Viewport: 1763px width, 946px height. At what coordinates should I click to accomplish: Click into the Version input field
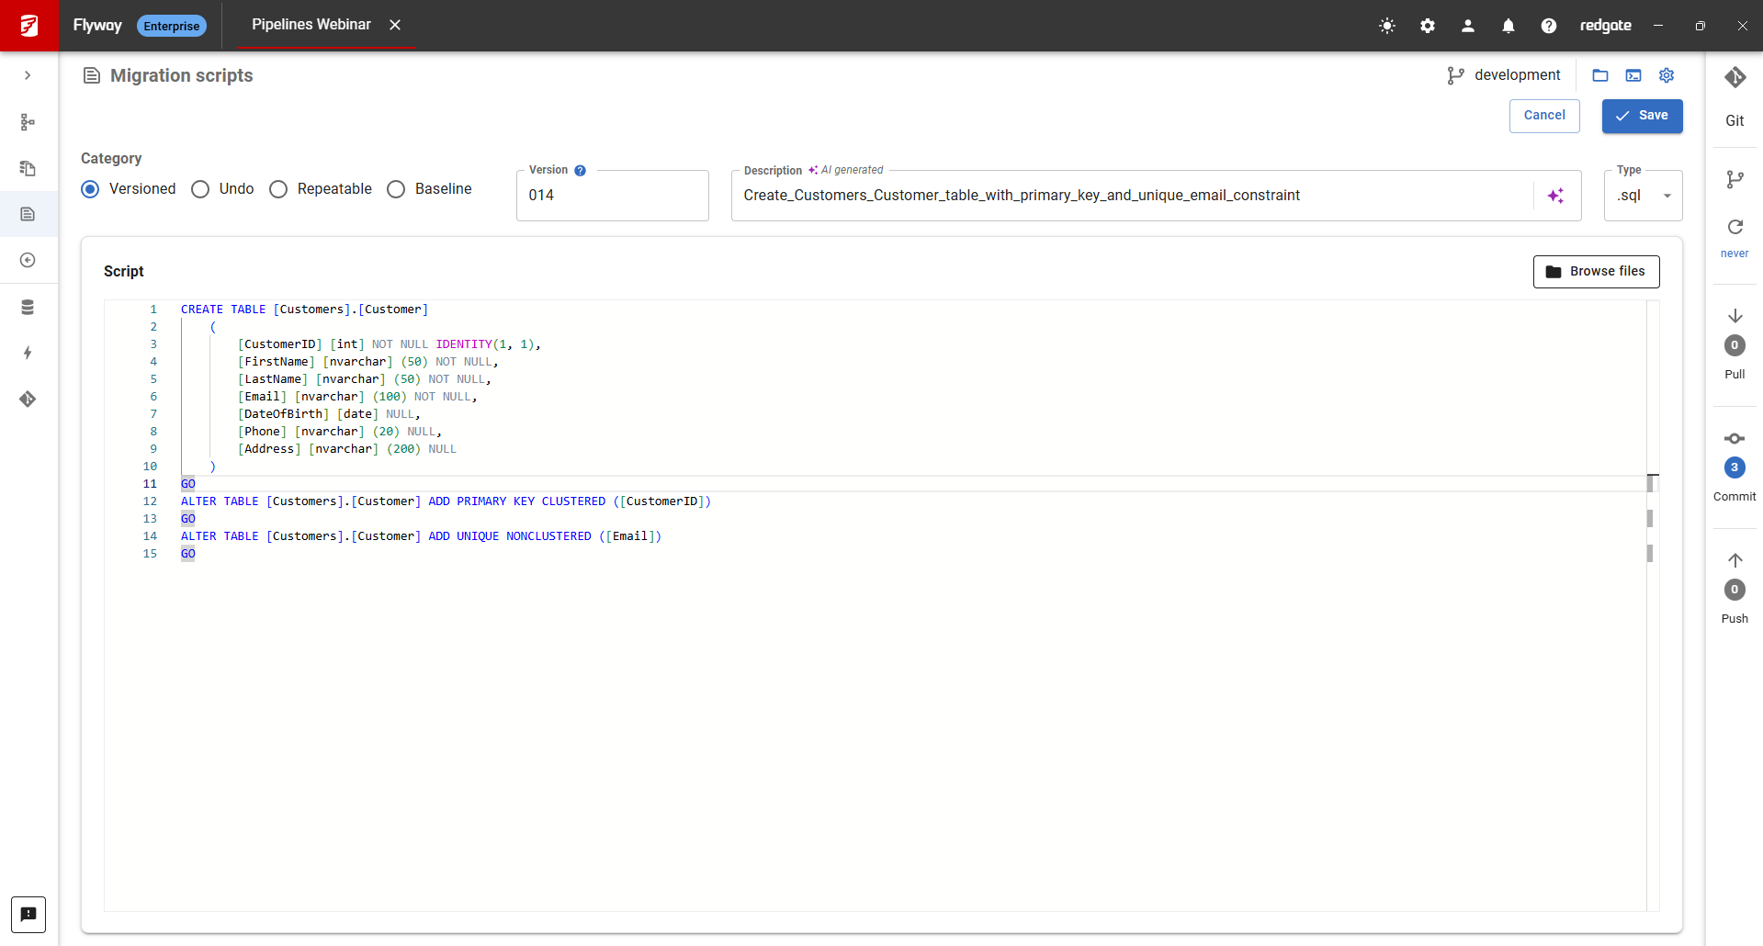612,196
